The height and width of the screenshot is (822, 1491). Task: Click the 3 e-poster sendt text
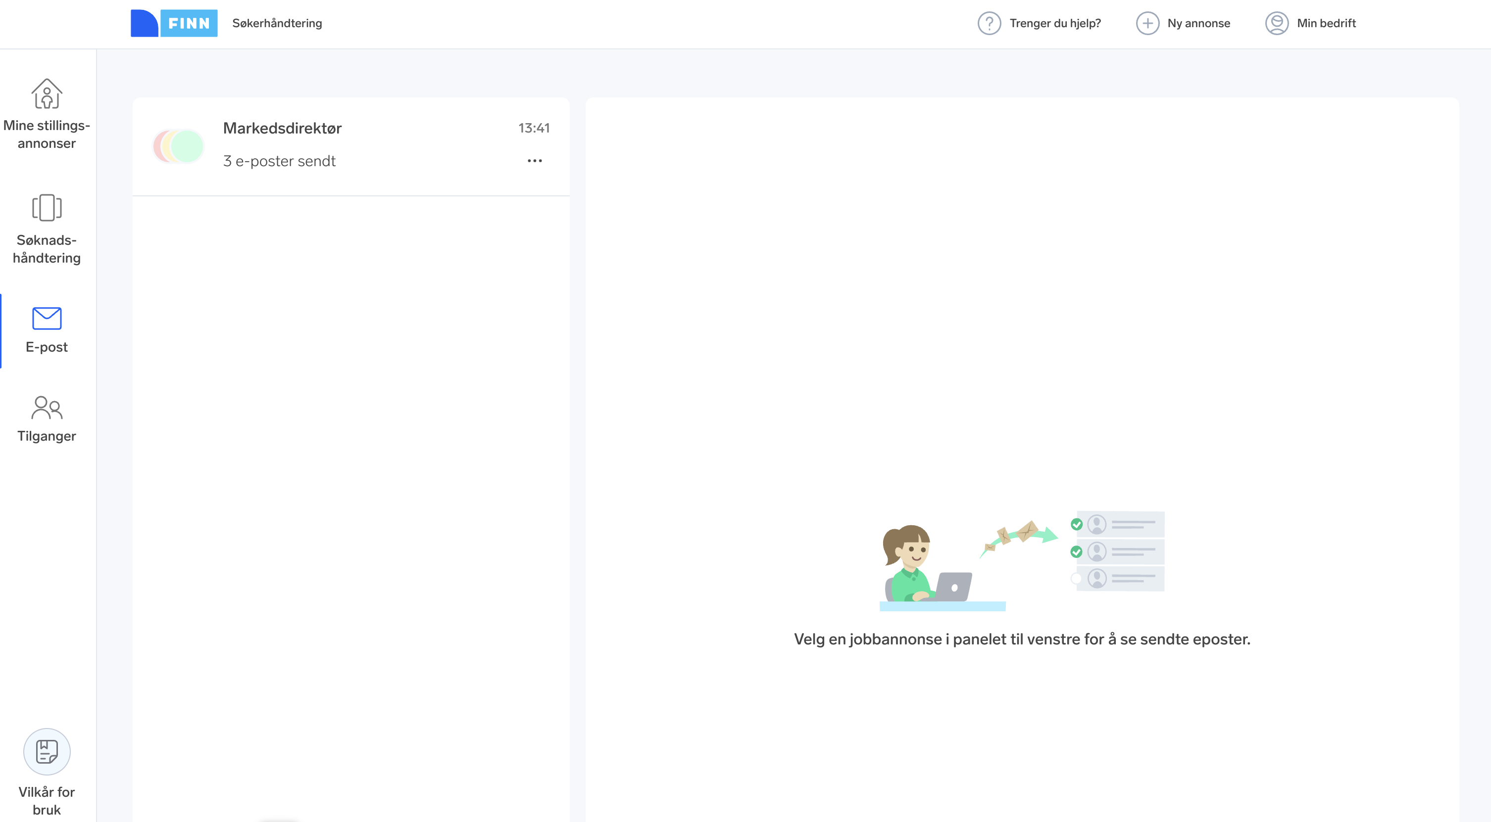point(279,161)
